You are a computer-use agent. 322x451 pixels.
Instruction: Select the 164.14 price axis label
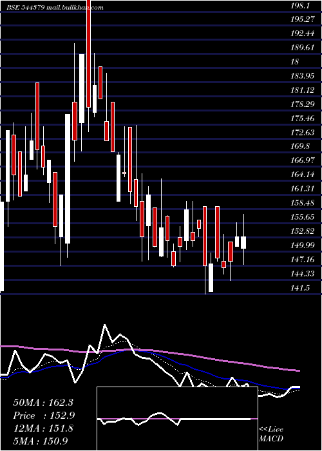(x=302, y=175)
